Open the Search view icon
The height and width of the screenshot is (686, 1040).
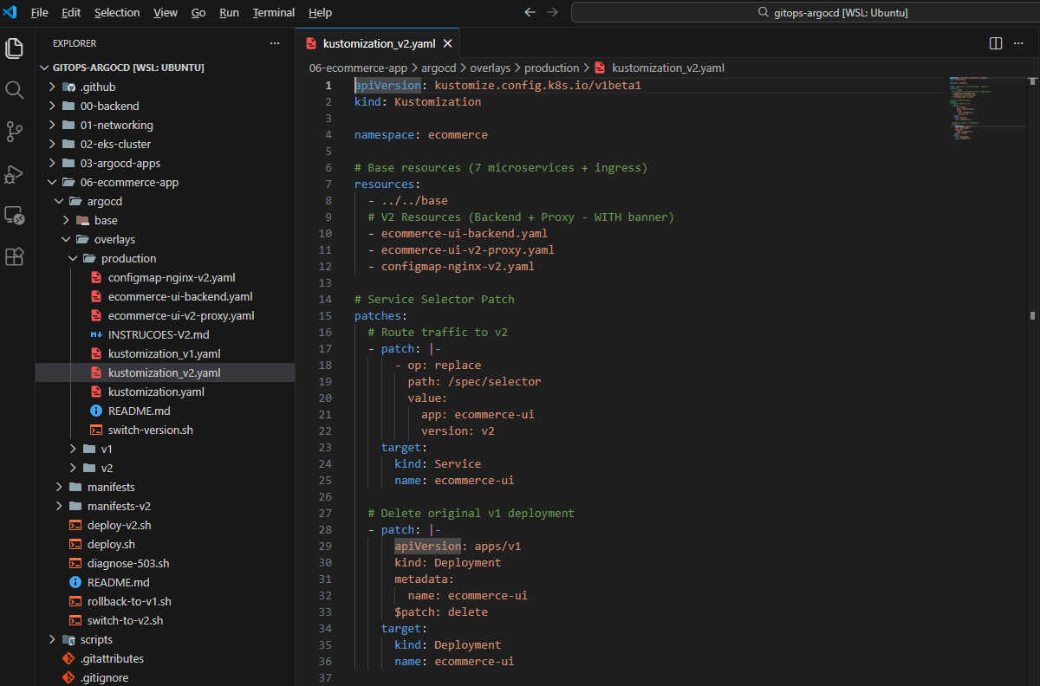(15, 90)
